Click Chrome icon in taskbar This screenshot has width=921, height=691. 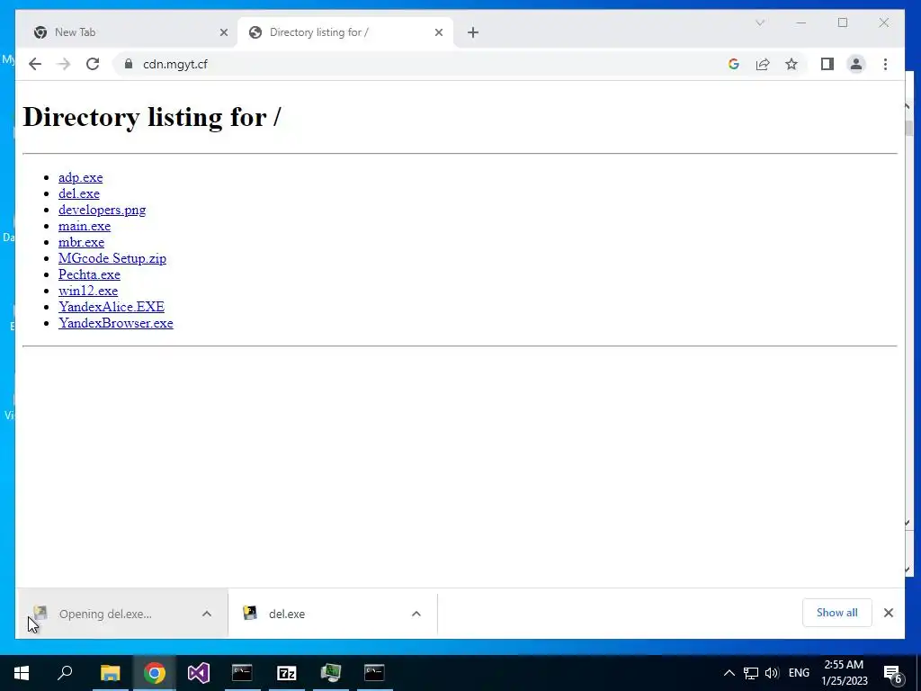pos(155,673)
